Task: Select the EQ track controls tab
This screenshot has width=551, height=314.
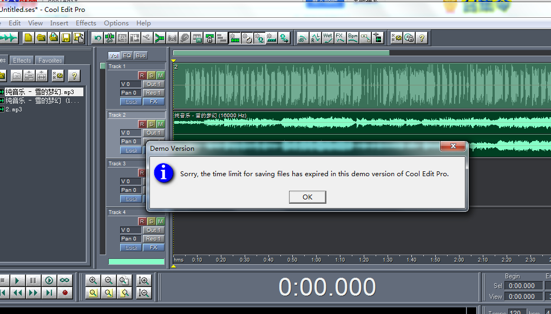Action: pos(127,56)
